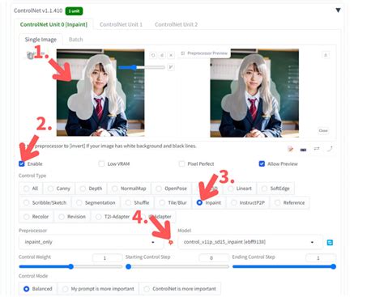Screen dimensions: 384x297
Task: Run preprocessor with the explosion icon
Action: pyautogui.click(x=170, y=243)
